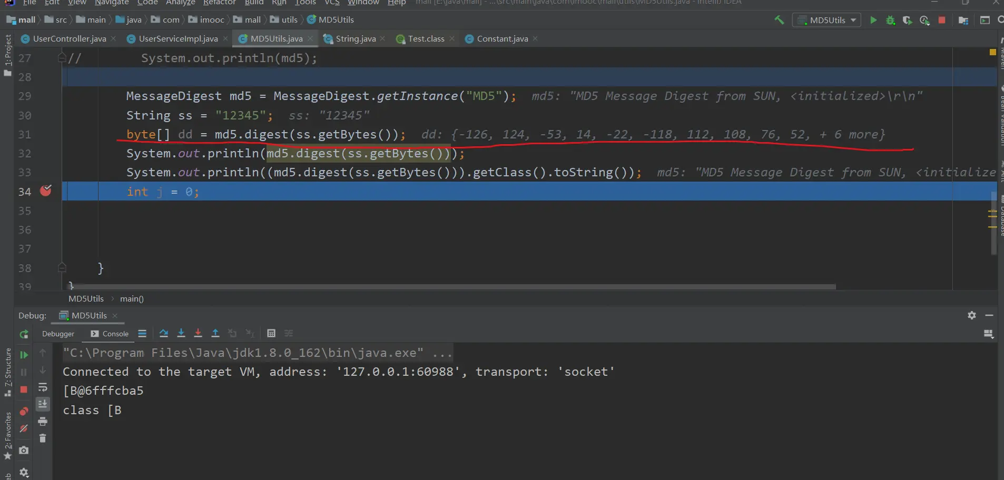Open View Breakpoints from debug sidebar
1004x480 pixels.
coord(24,411)
